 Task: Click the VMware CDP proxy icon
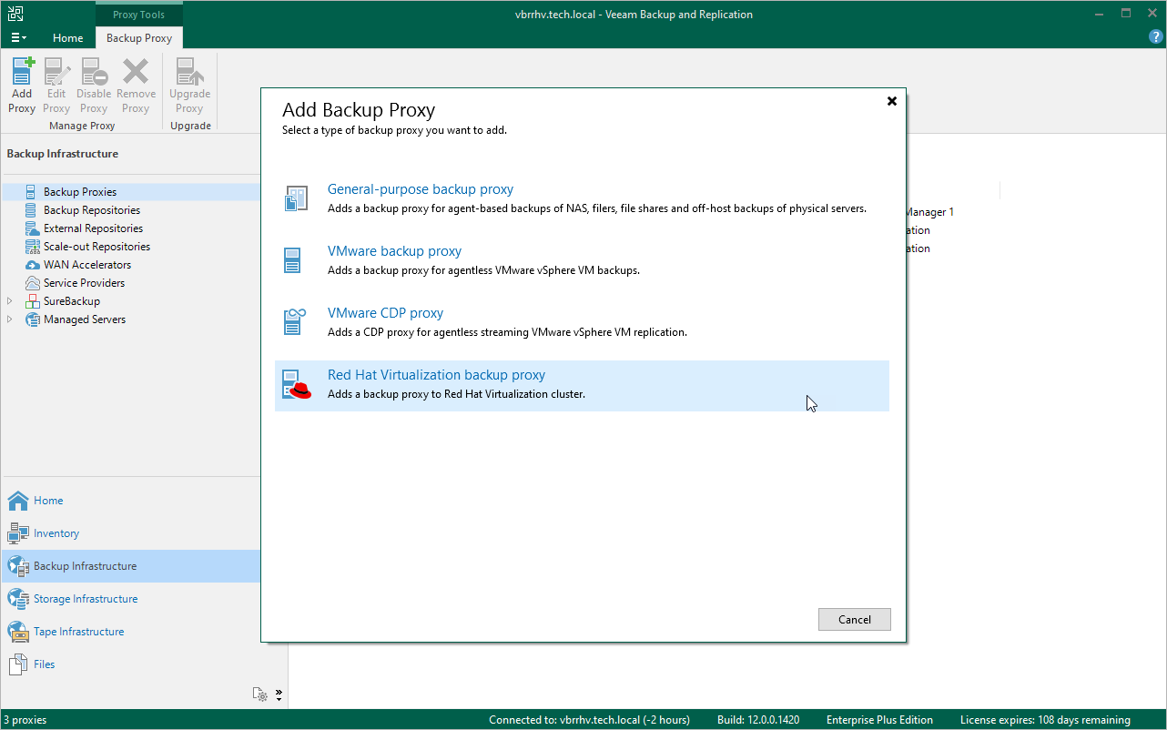(294, 322)
